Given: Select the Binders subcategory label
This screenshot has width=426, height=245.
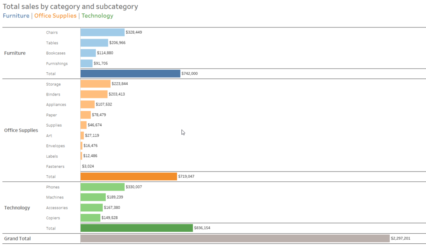Looking at the screenshot, I should [x=53, y=94].
